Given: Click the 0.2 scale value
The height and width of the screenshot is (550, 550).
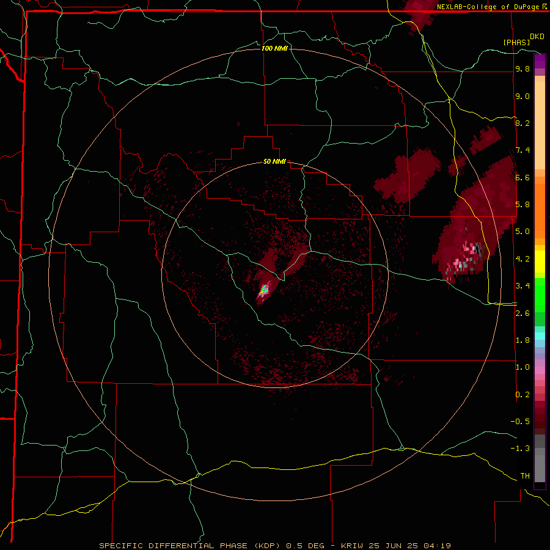Looking at the screenshot, I should coord(522,395).
